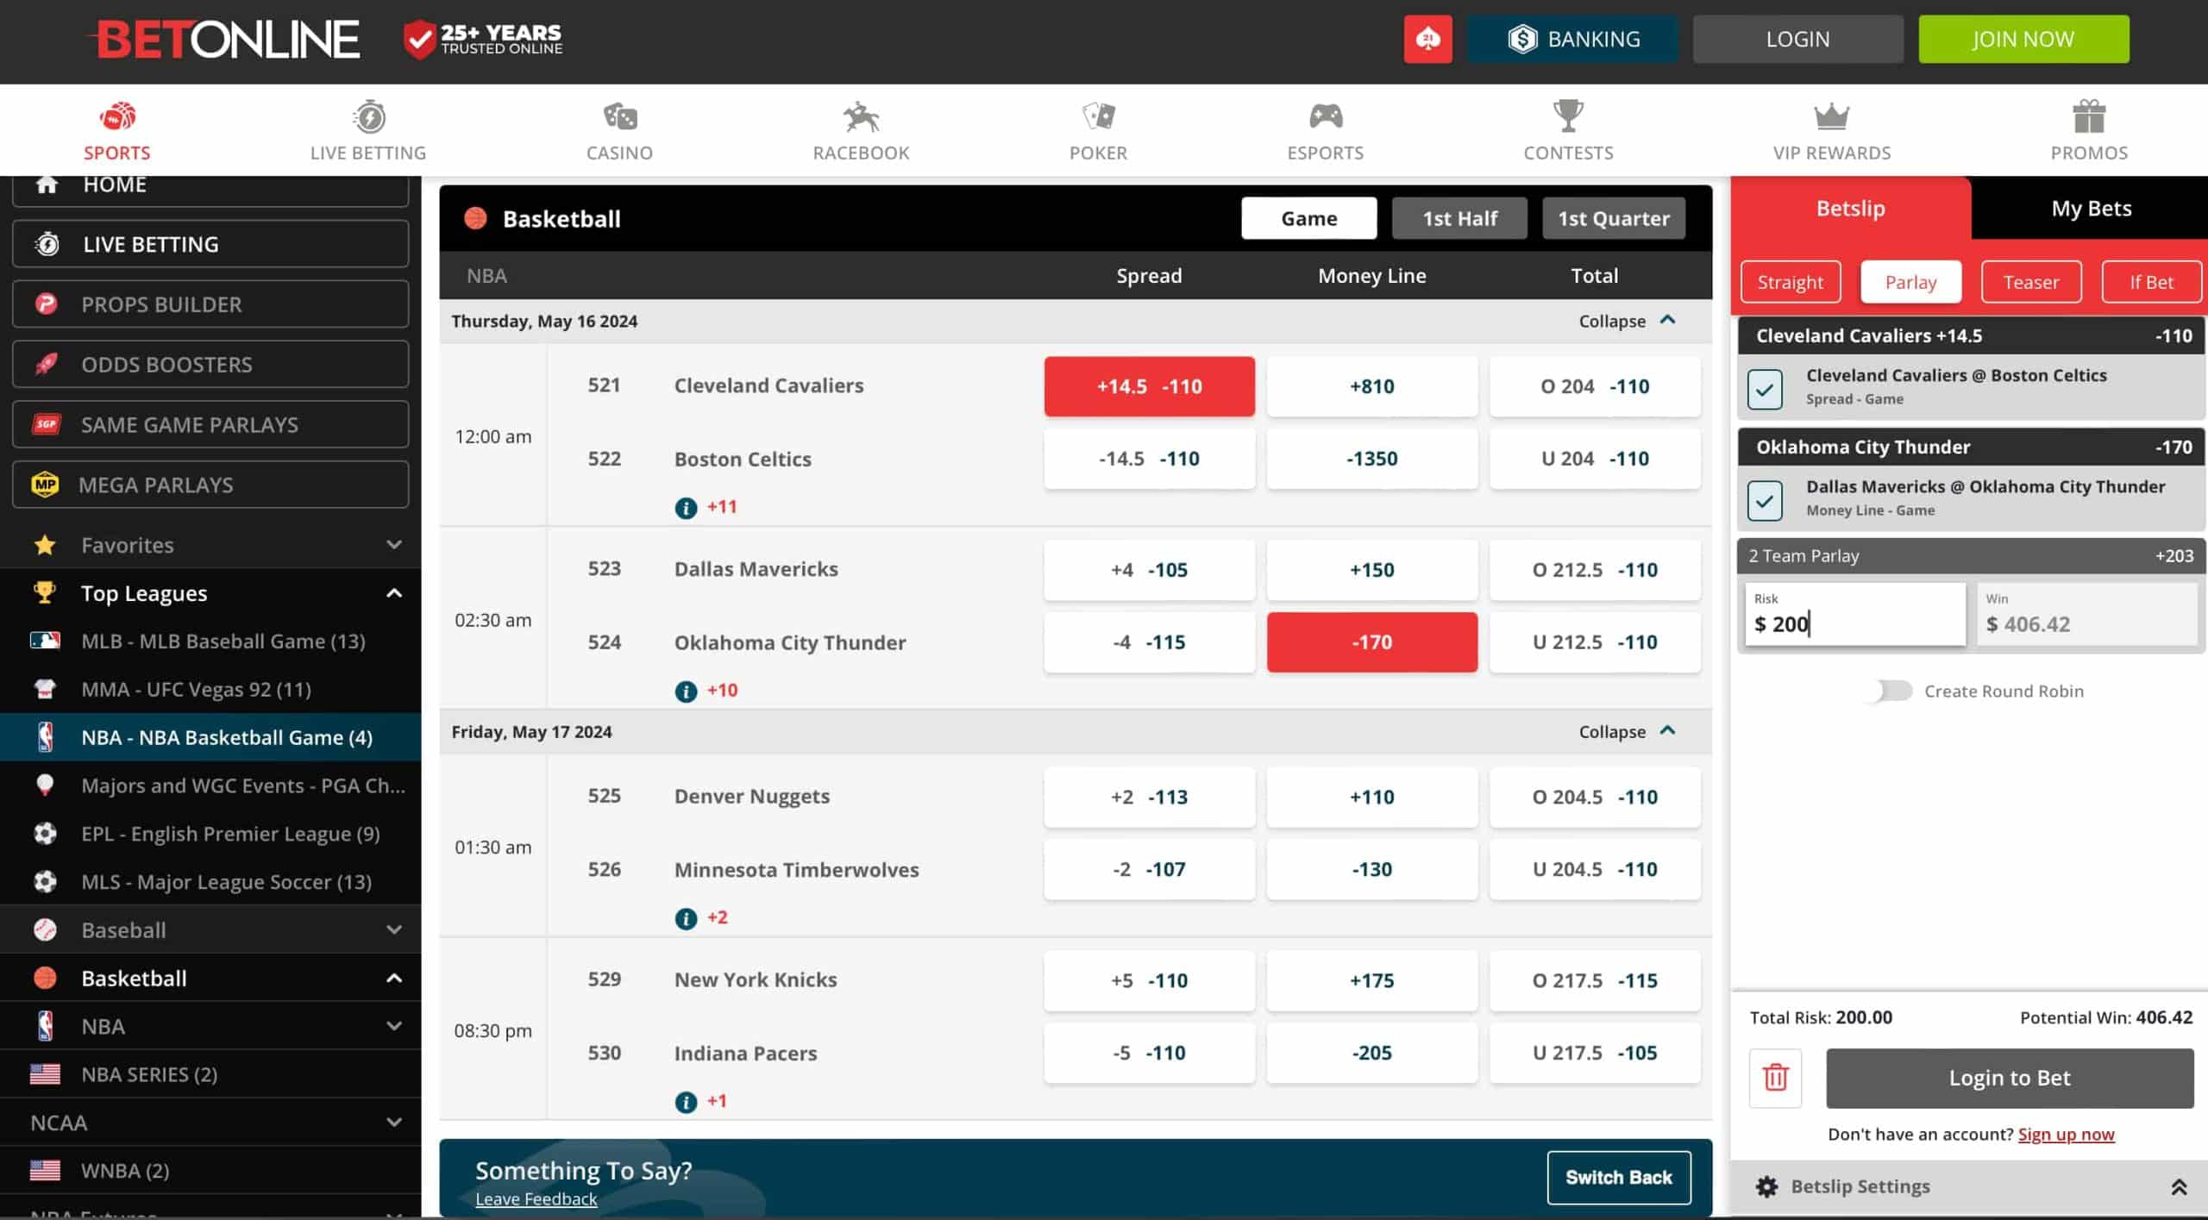Click the info icon under Oklahoma City Thunder
Viewport: 2208px width, 1220px height.
click(686, 691)
